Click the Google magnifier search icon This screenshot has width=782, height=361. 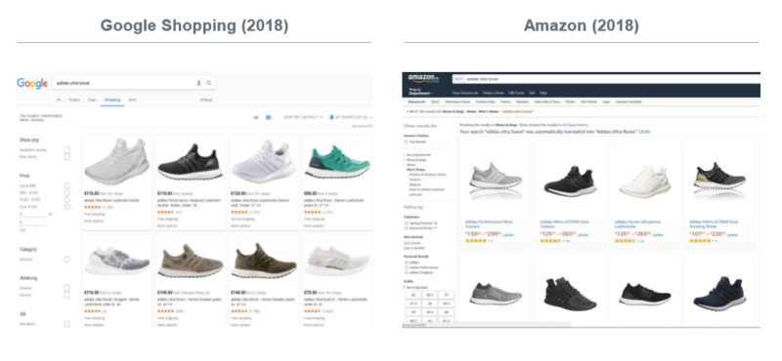(x=209, y=83)
